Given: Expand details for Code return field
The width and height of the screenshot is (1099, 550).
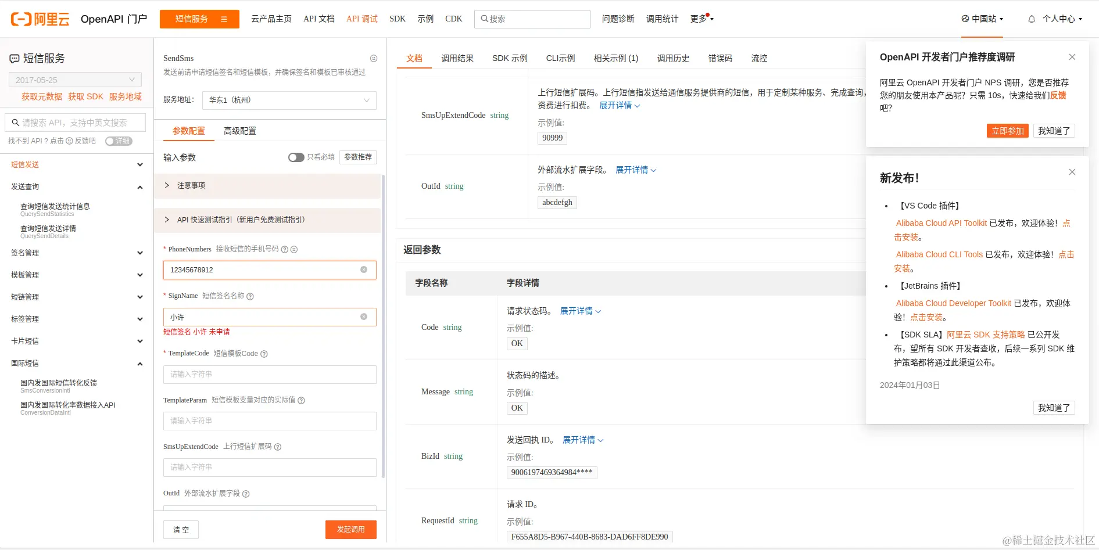Looking at the screenshot, I should pos(581,311).
